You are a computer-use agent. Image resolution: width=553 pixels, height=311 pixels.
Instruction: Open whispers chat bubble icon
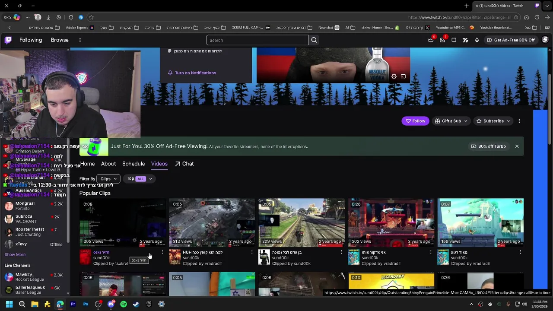point(454,40)
